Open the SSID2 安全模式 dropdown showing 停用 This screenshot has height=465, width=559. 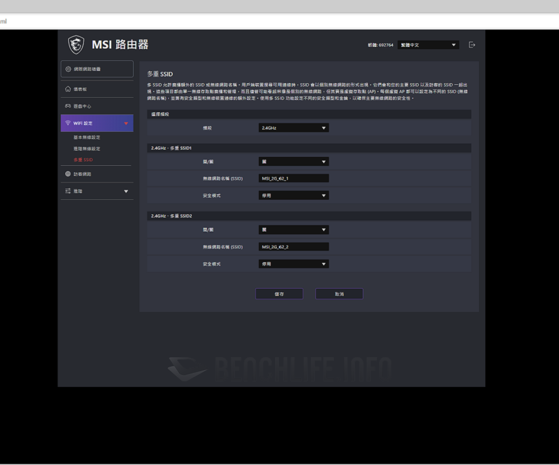293,263
